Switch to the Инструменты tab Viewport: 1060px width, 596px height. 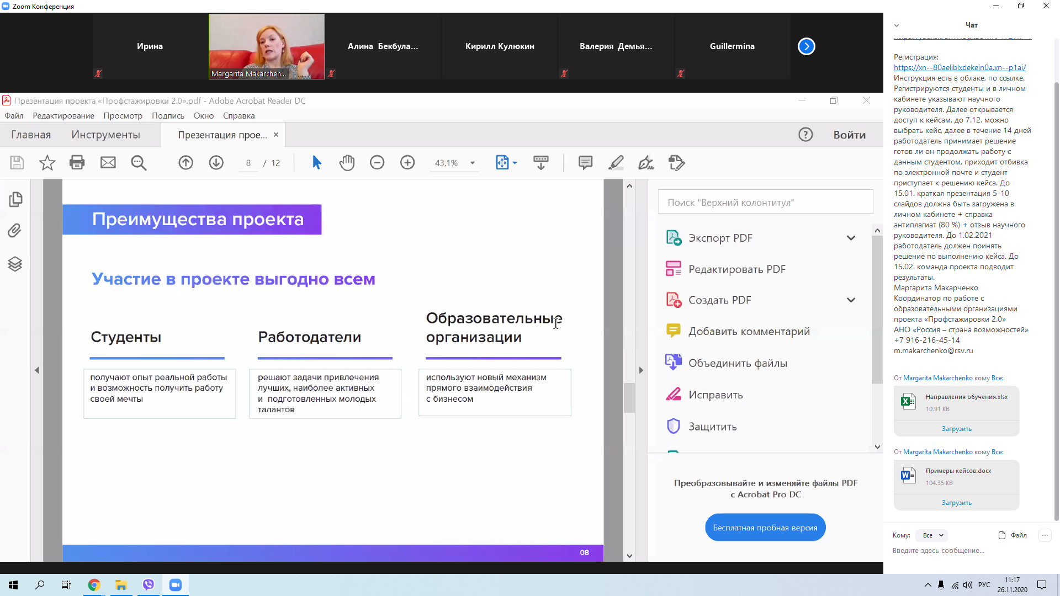tap(105, 135)
